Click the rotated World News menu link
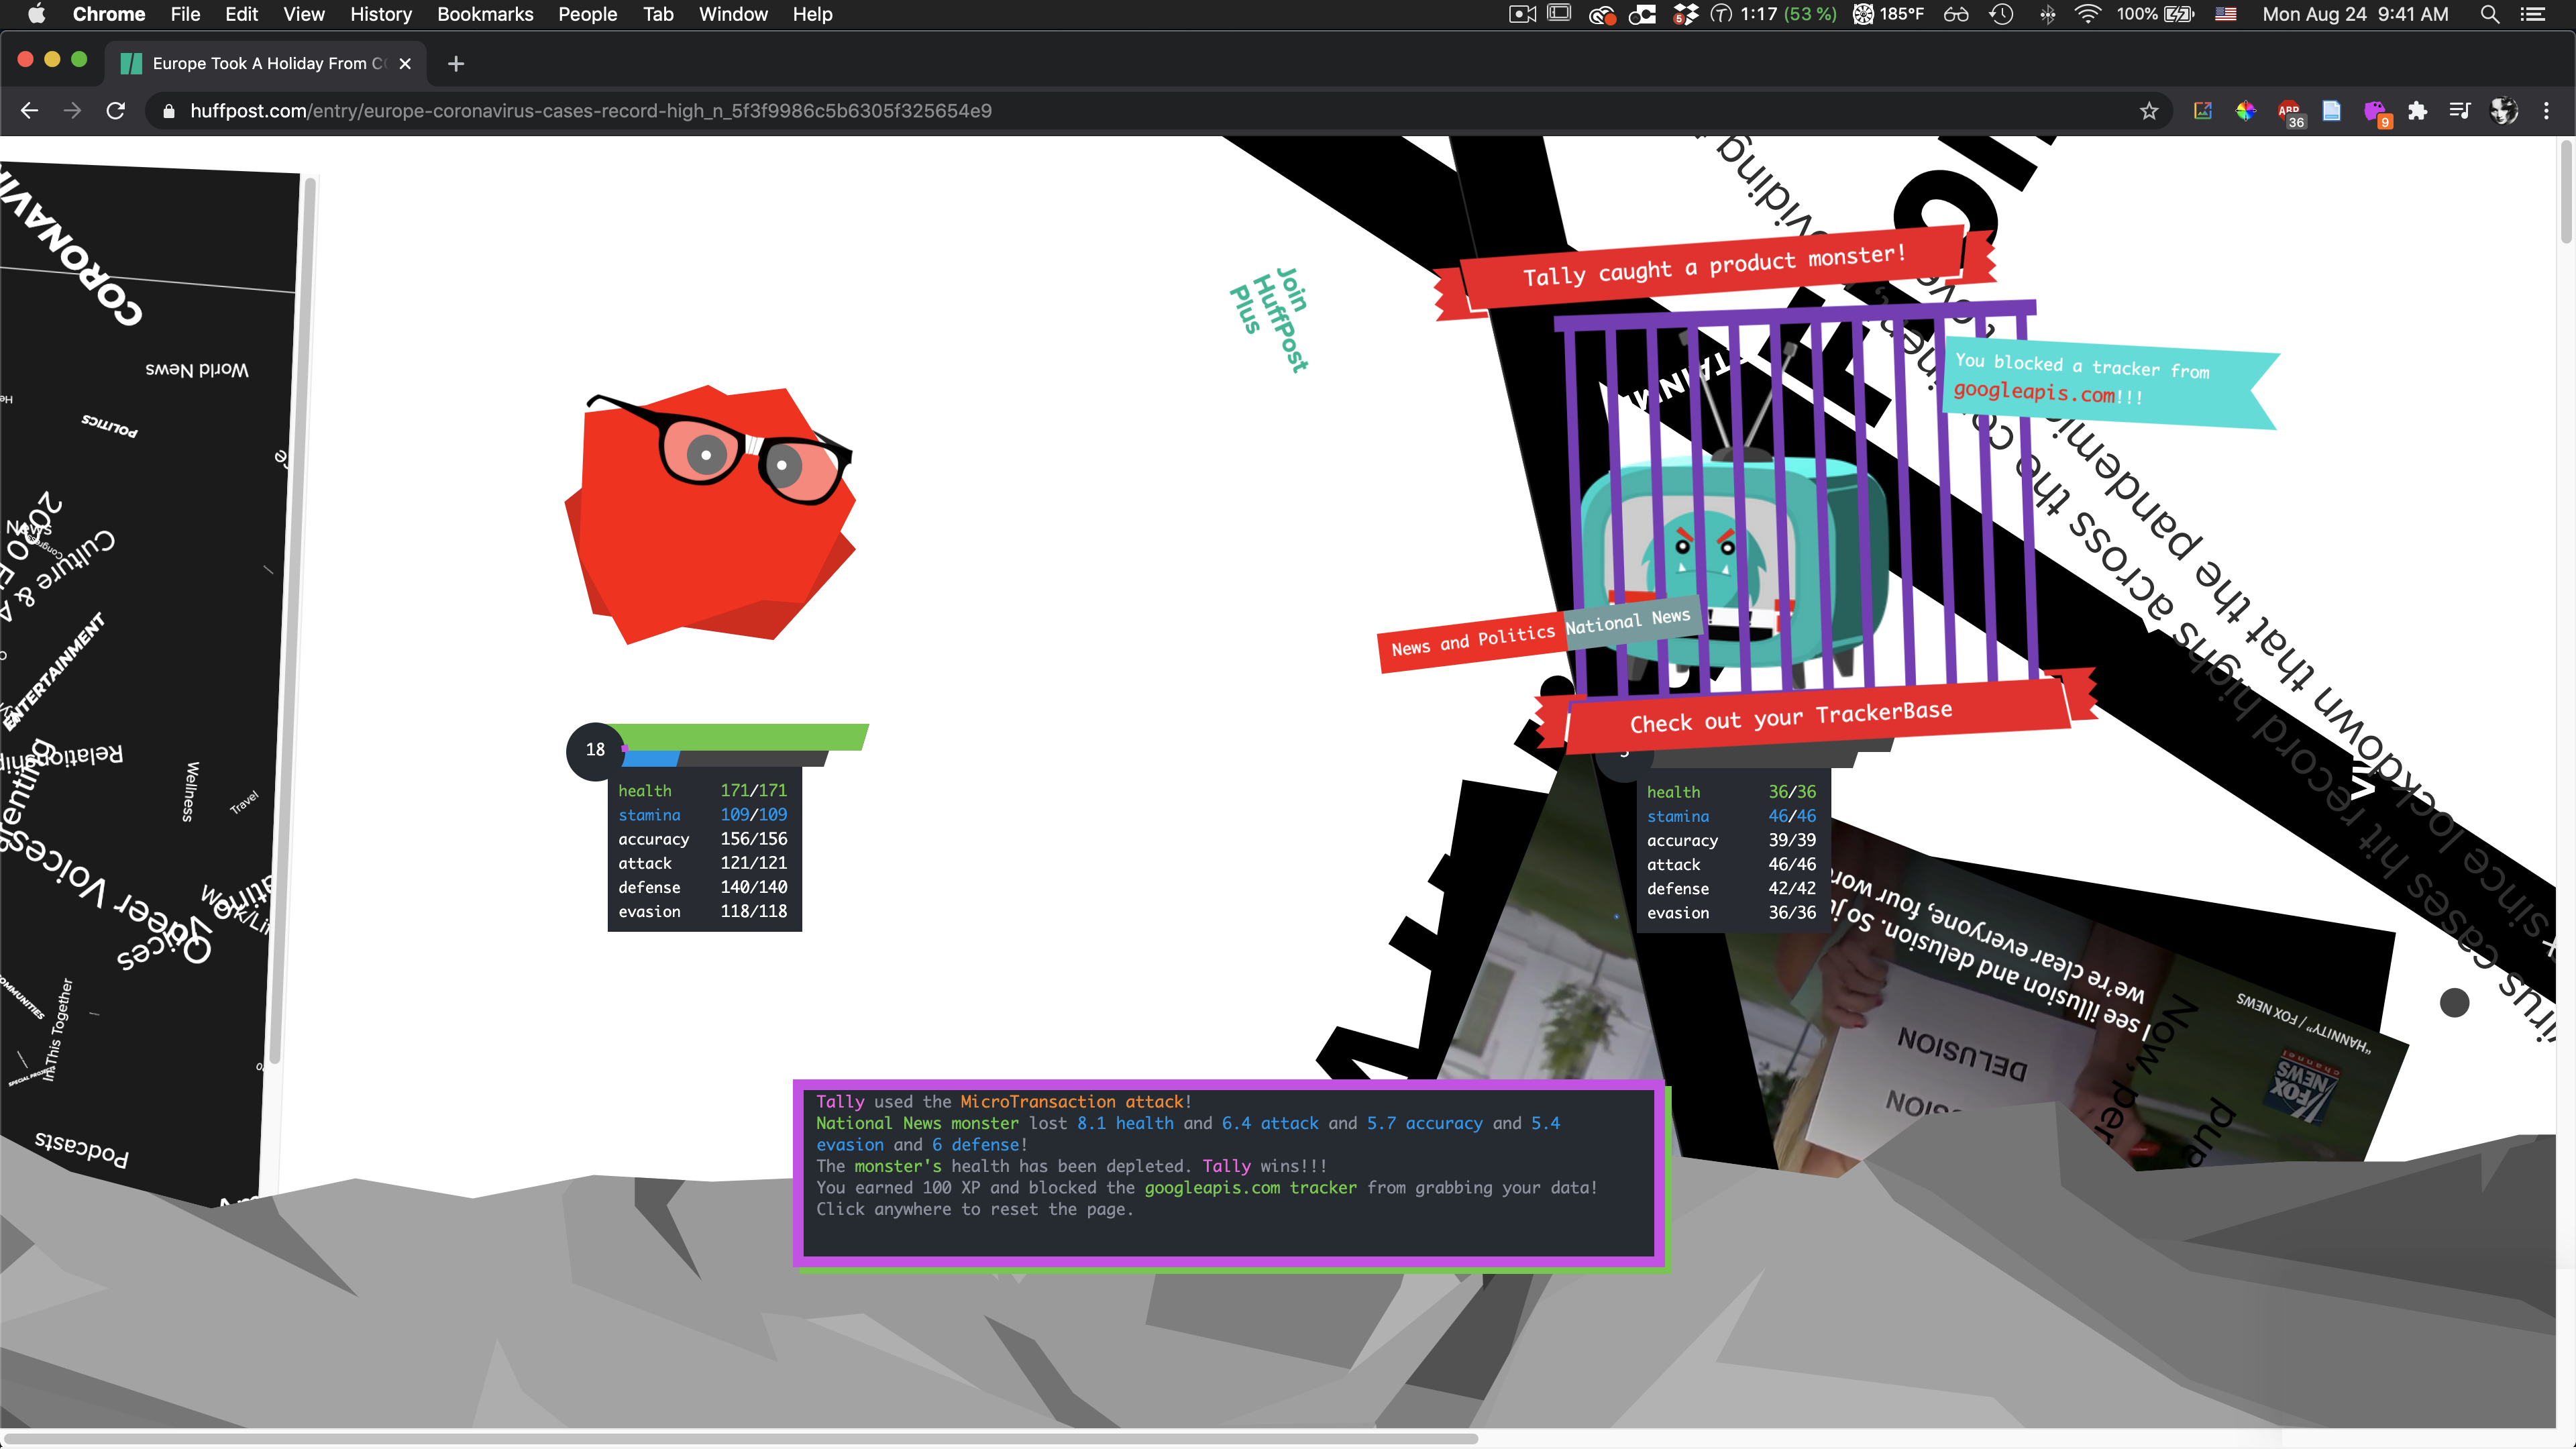The width and height of the screenshot is (2576, 1449). point(197,369)
